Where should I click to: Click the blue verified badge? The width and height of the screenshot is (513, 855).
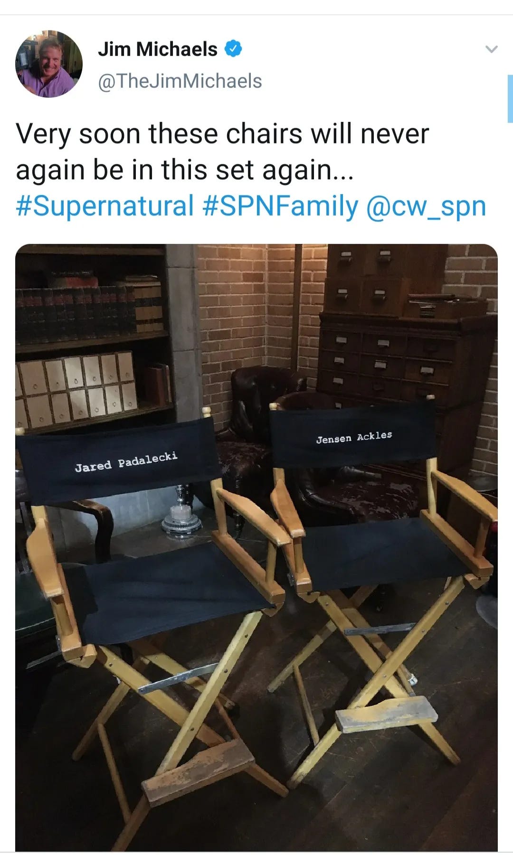coord(233,48)
